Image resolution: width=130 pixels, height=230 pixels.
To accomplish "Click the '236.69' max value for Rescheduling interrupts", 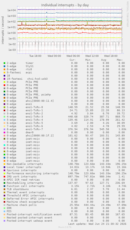I will tap(120, 183).
